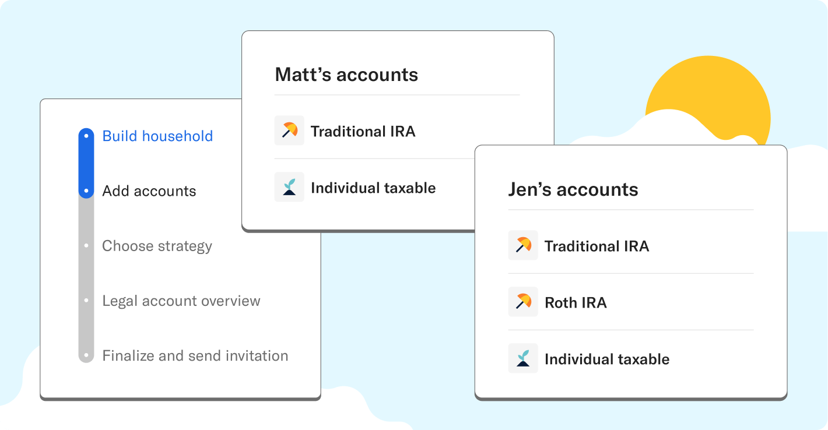Open Jen's Roth IRA account entry
This screenshot has width=828, height=430.
pos(576,302)
